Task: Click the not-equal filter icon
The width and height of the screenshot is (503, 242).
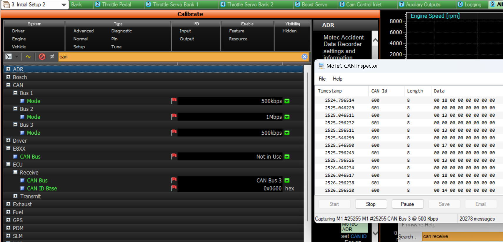Action: [x=52, y=56]
